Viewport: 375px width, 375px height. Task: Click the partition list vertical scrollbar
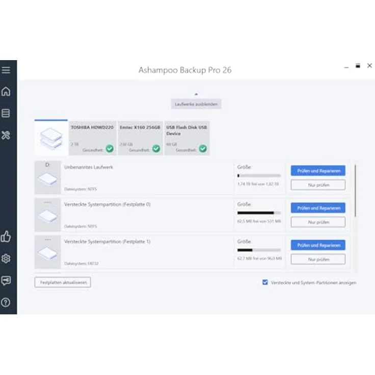click(355, 191)
